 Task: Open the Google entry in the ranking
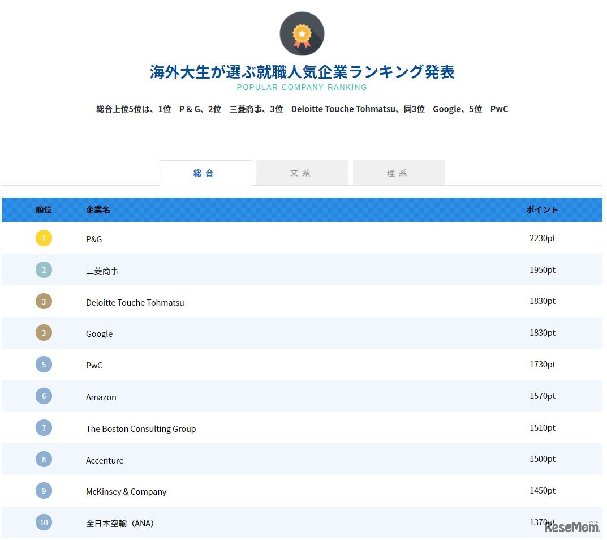point(99,333)
